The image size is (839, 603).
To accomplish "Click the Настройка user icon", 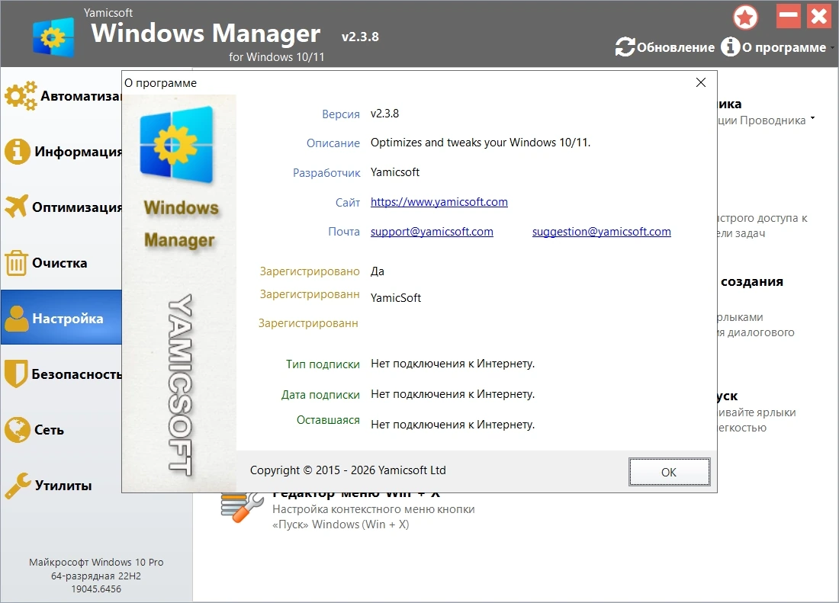I will pyautogui.click(x=17, y=318).
